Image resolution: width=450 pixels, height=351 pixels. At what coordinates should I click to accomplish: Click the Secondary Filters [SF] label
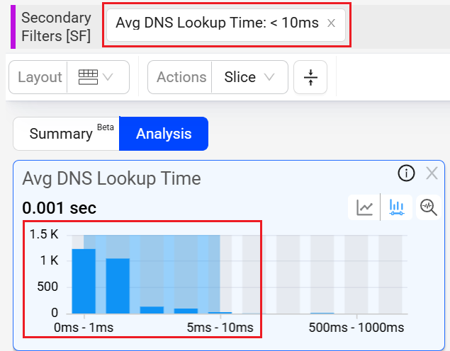(x=56, y=27)
